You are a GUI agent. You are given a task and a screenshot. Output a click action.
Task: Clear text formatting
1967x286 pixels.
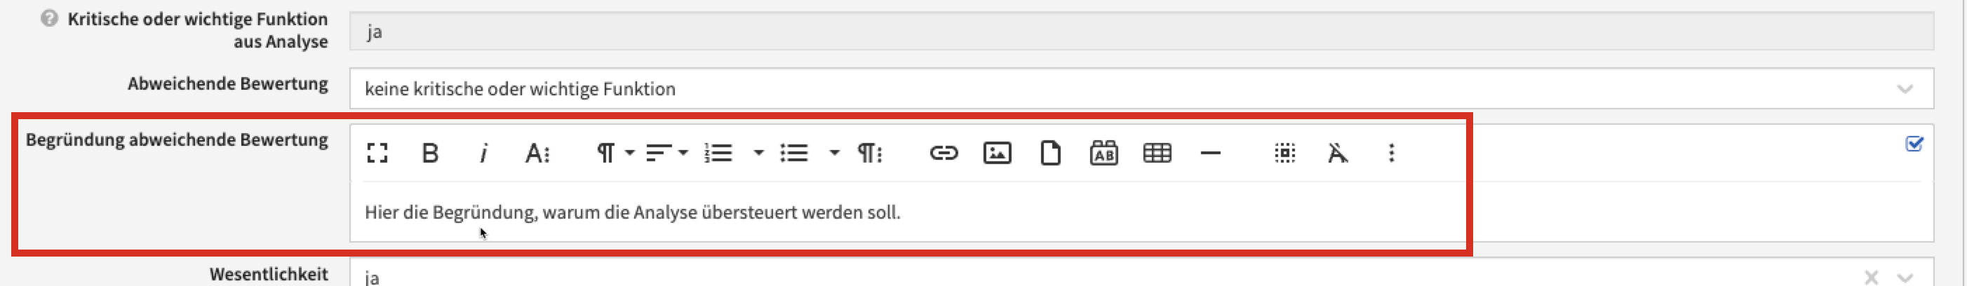pyautogui.click(x=1338, y=154)
